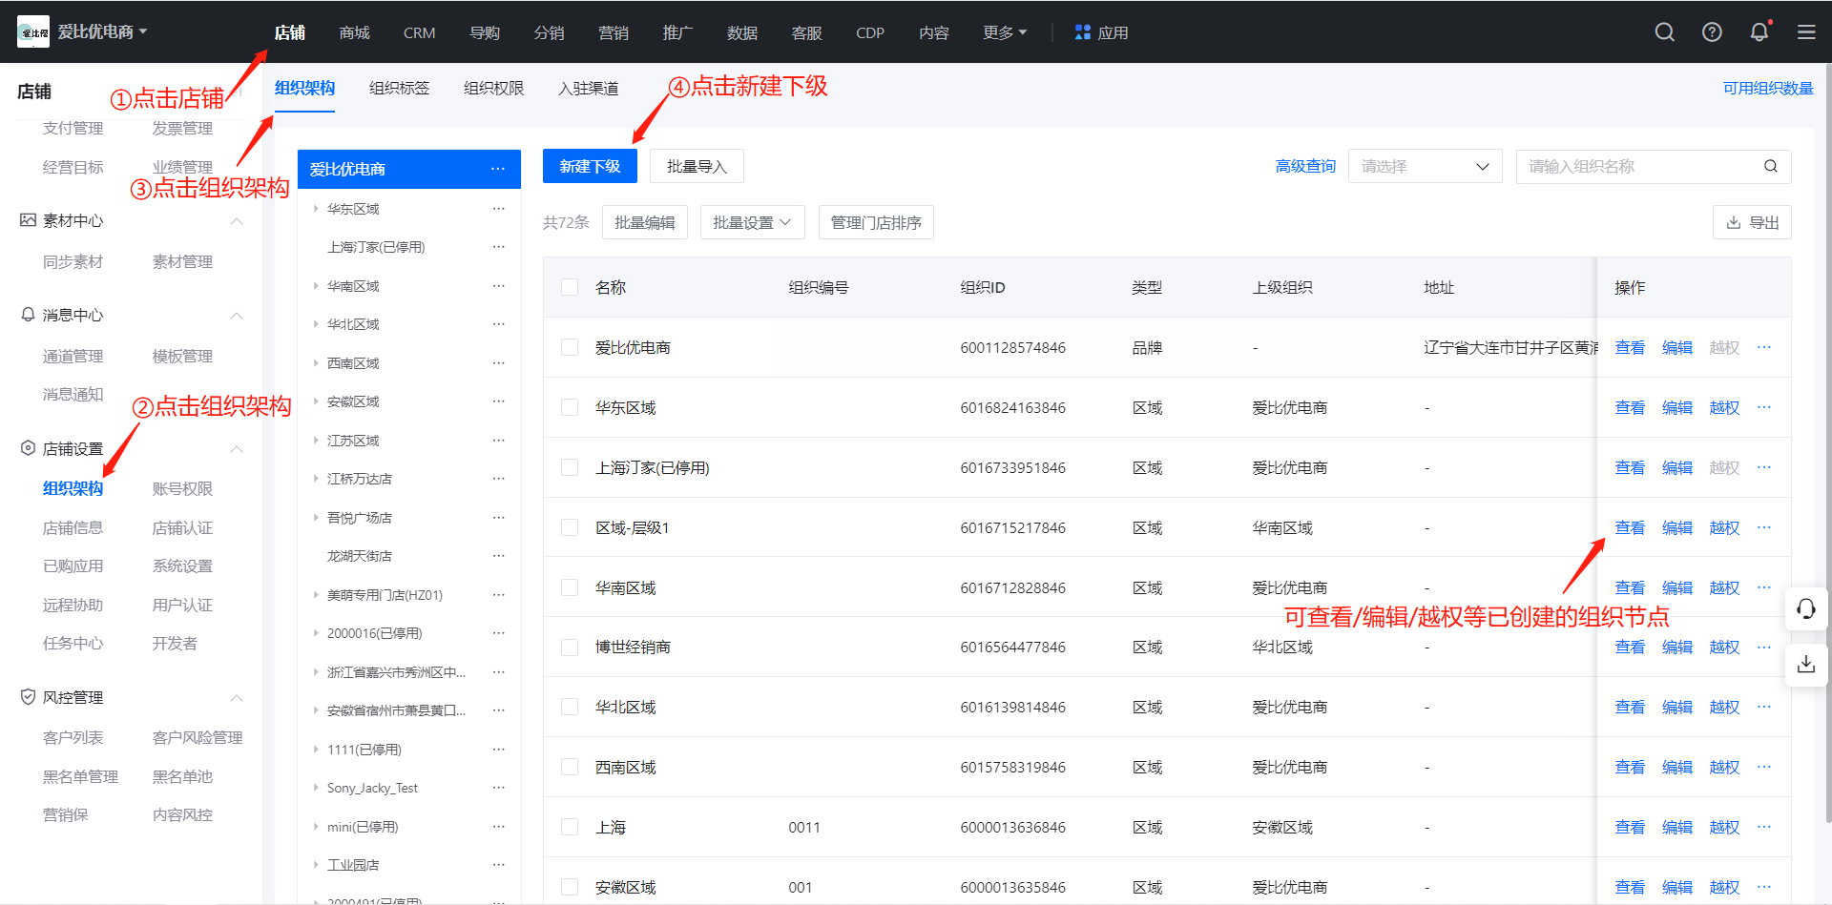Screen dimensions: 1832x905
Task: Open more dots for 华南区域 tree node
Action: (x=498, y=286)
